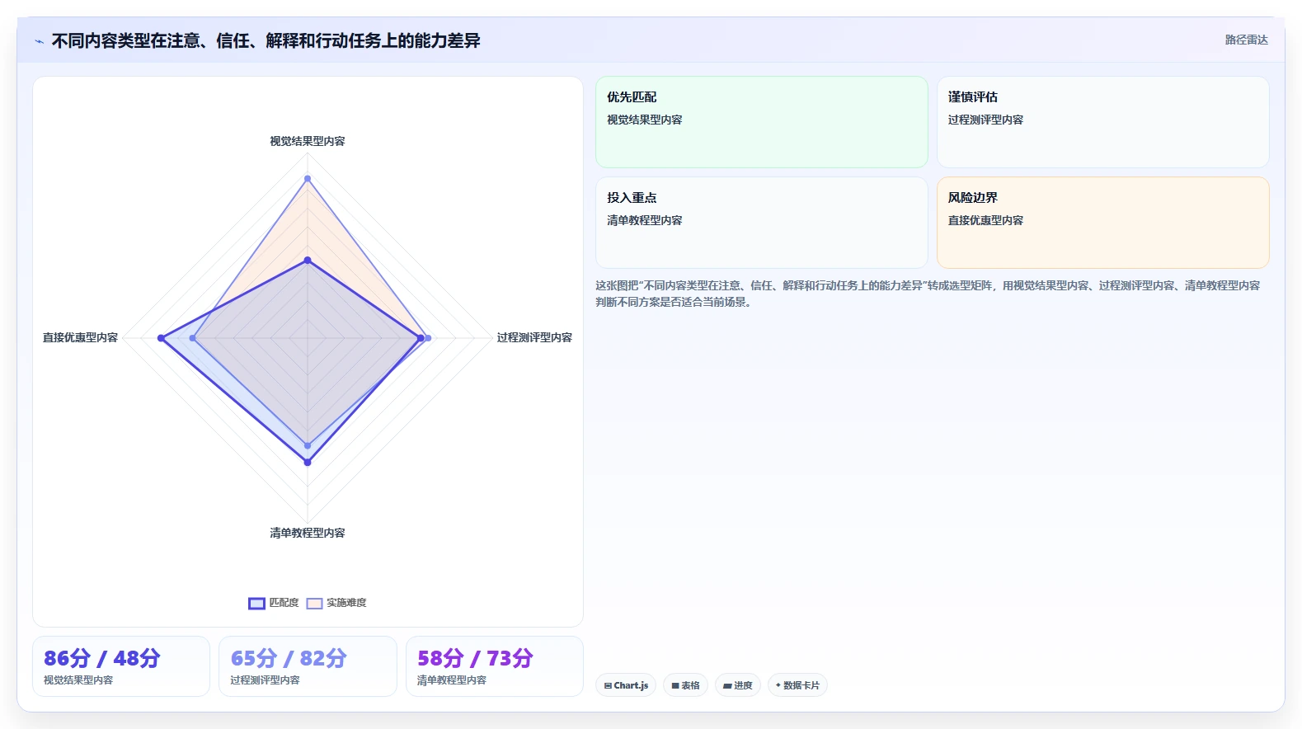Image resolution: width=1302 pixels, height=729 pixels.
Task: Click the 匹配度 data point on the top axis
Action: coord(308,261)
